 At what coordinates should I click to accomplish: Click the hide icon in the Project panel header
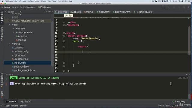[x=52, y=12]
